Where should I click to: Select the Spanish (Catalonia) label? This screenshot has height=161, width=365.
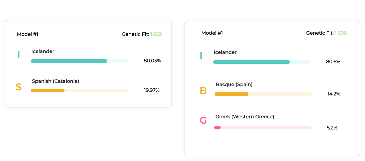click(55, 81)
